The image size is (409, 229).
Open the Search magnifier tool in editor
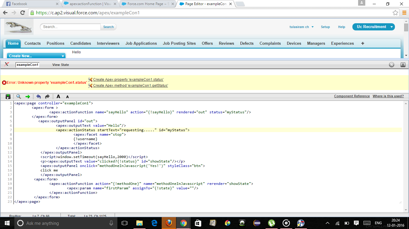19,97
